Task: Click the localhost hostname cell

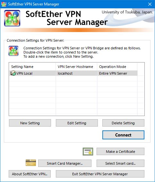Action: point(76,73)
